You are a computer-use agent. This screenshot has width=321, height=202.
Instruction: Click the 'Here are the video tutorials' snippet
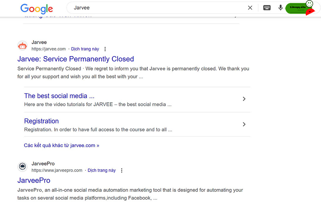click(98, 105)
